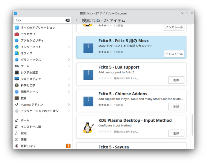Click the results list vertical scrollbar
The width and height of the screenshot is (207, 164).
pos(192,125)
